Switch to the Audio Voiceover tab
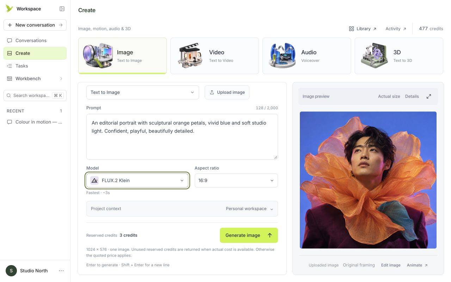The image size is (451, 282). (x=307, y=56)
